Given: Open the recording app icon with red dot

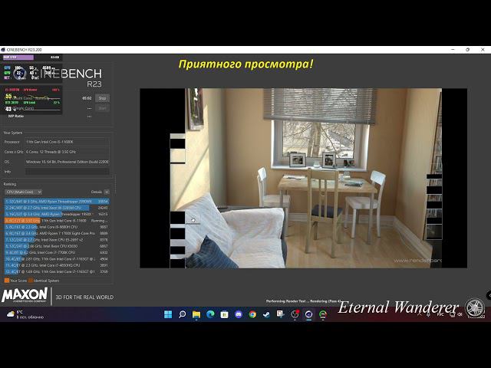Looking at the screenshot, I should 295,314.
